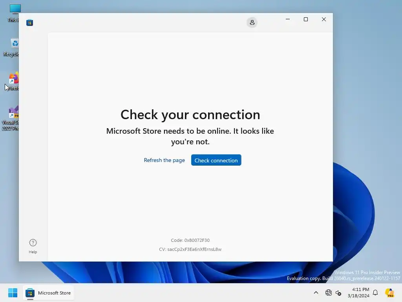Click the muted volume tray icon

point(338,293)
